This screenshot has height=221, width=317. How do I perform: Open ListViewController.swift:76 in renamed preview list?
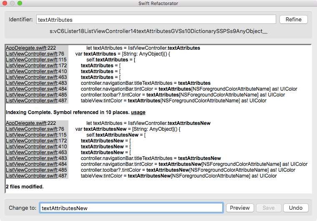[x=35, y=129]
